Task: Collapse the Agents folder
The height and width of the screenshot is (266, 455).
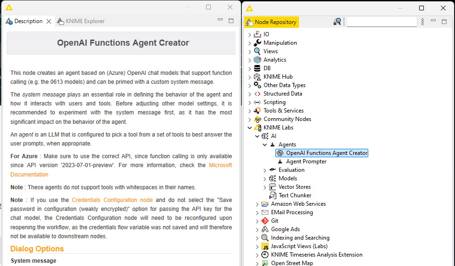Action: click(265, 145)
